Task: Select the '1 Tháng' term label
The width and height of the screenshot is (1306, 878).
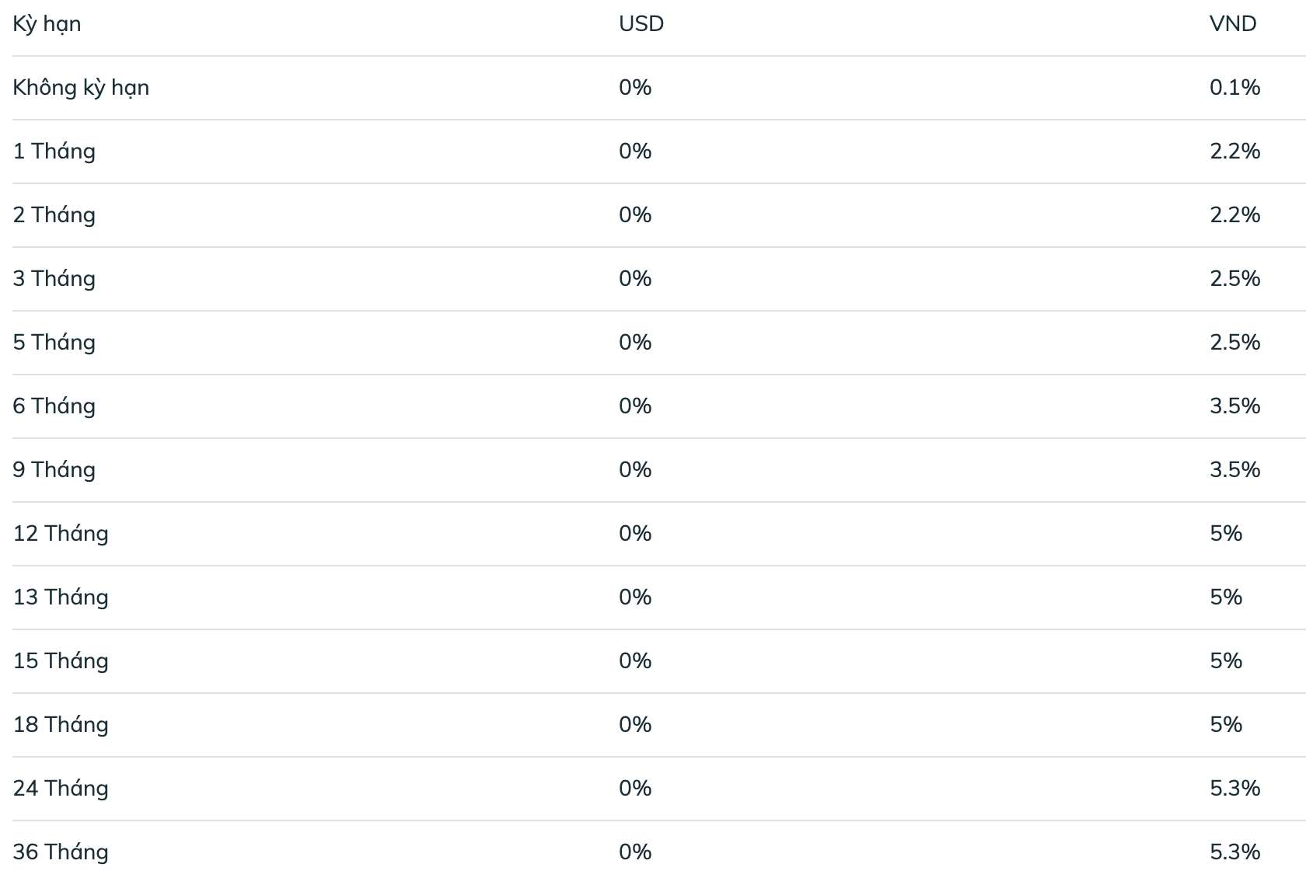Action: [54, 152]
